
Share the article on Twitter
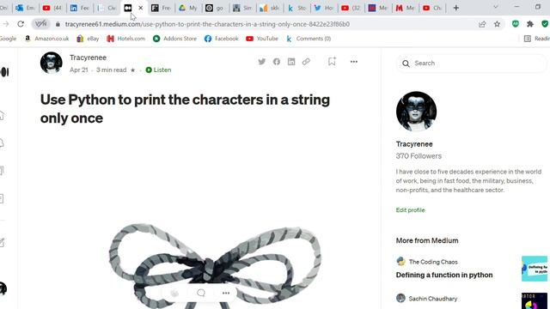[261, 62]
